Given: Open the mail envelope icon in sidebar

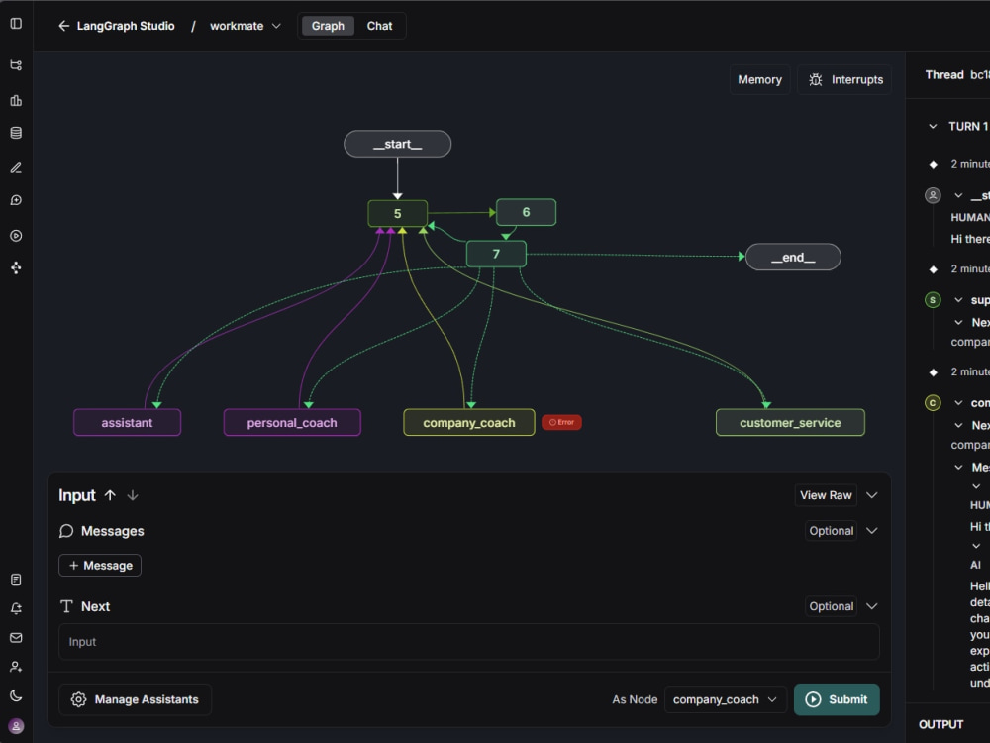Looking at the screenshot, I should click(x=17, y=637).
